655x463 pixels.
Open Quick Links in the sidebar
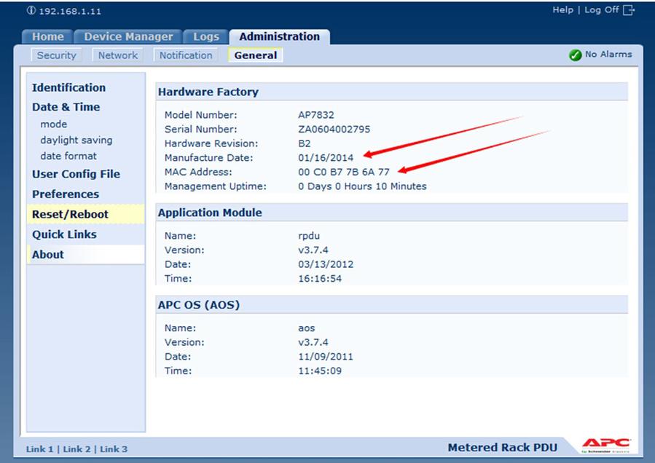[64, 234]
